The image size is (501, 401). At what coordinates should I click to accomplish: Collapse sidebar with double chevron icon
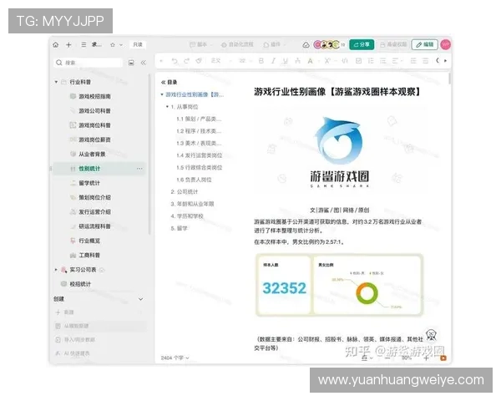(x=144, y=63)
